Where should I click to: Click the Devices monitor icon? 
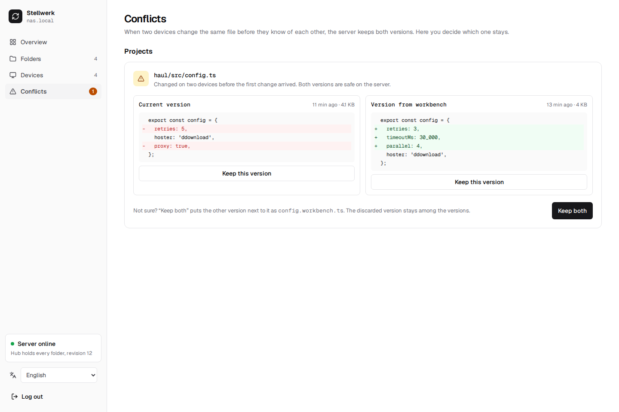click(x=13, y=75)
